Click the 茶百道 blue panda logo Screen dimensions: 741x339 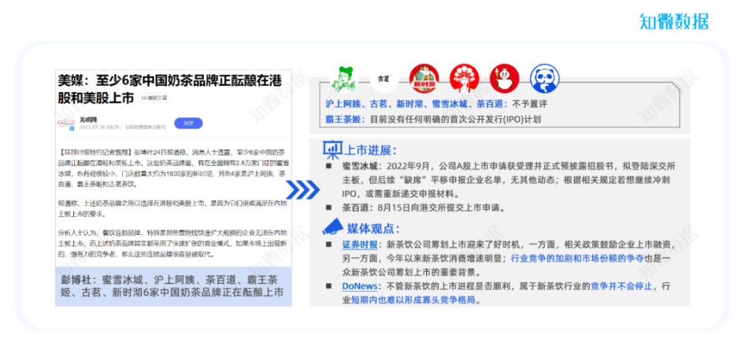pyautogui.click(x=544, y=79)
